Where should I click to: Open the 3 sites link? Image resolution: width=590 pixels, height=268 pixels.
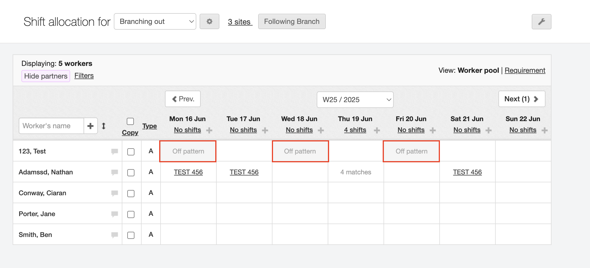[240, 22]
